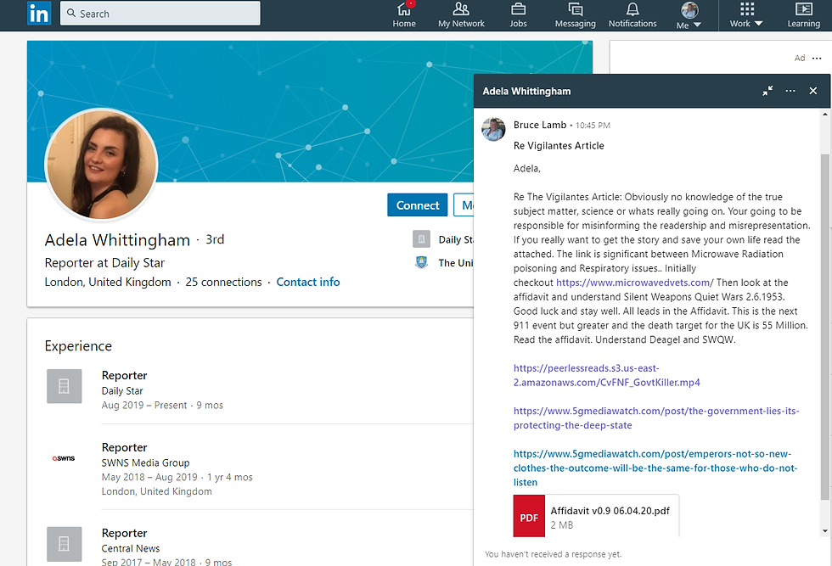Click chat header title Adela Whittingham
The height and width of the screenshot is (566, 832).
tap(526, 91)
